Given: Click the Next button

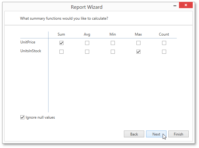Looking at the screenshot, I should [x=156, y=134].
